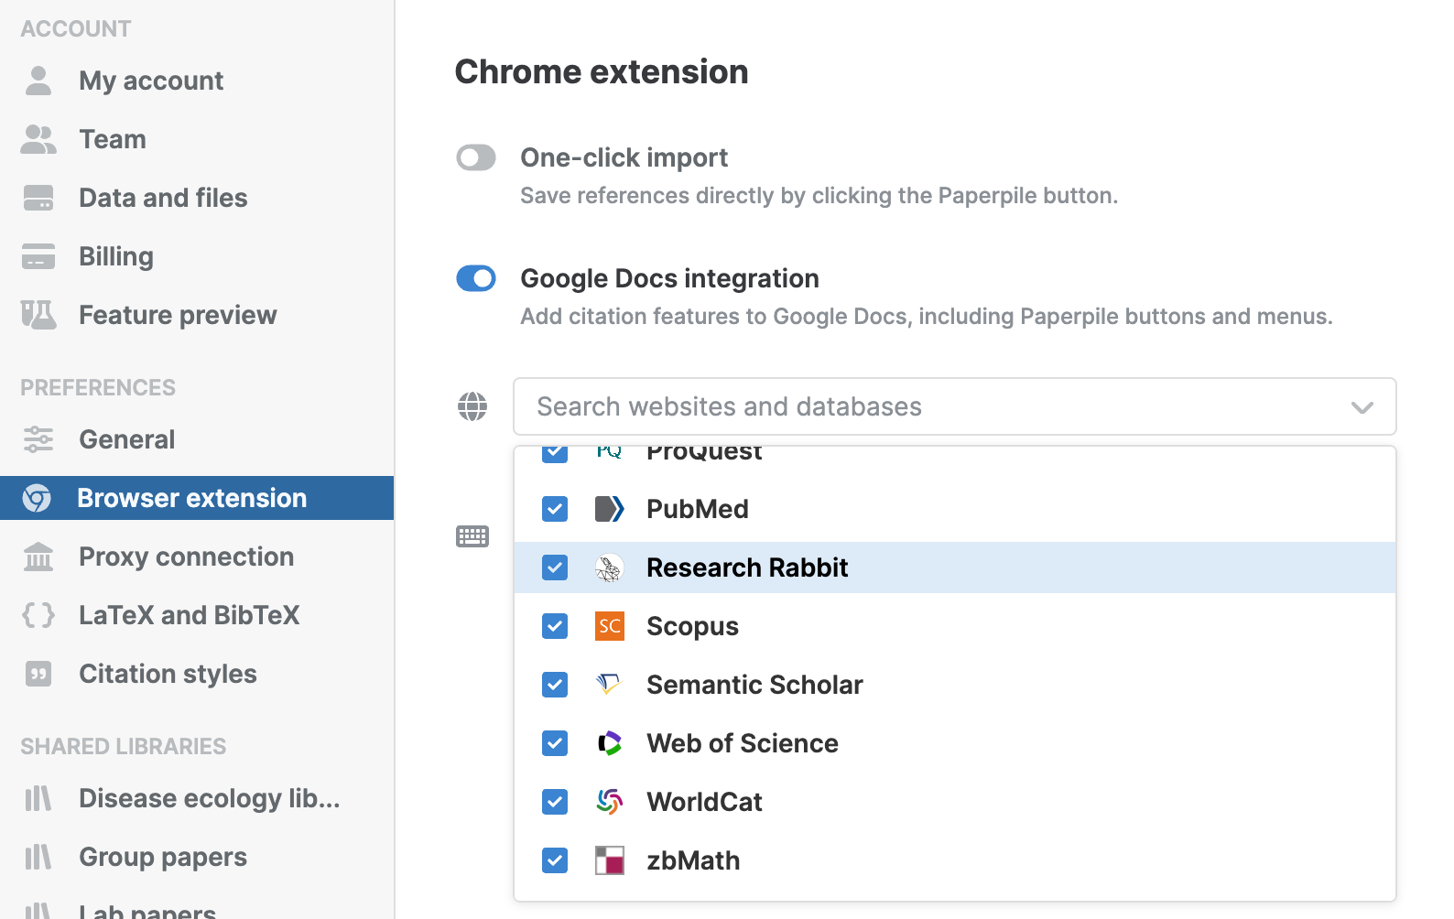Click the Web of Science logo icon
Image resolution: width=1454 pixels, height=919 pixels.
pyautogui.click(x=609, y=743)
